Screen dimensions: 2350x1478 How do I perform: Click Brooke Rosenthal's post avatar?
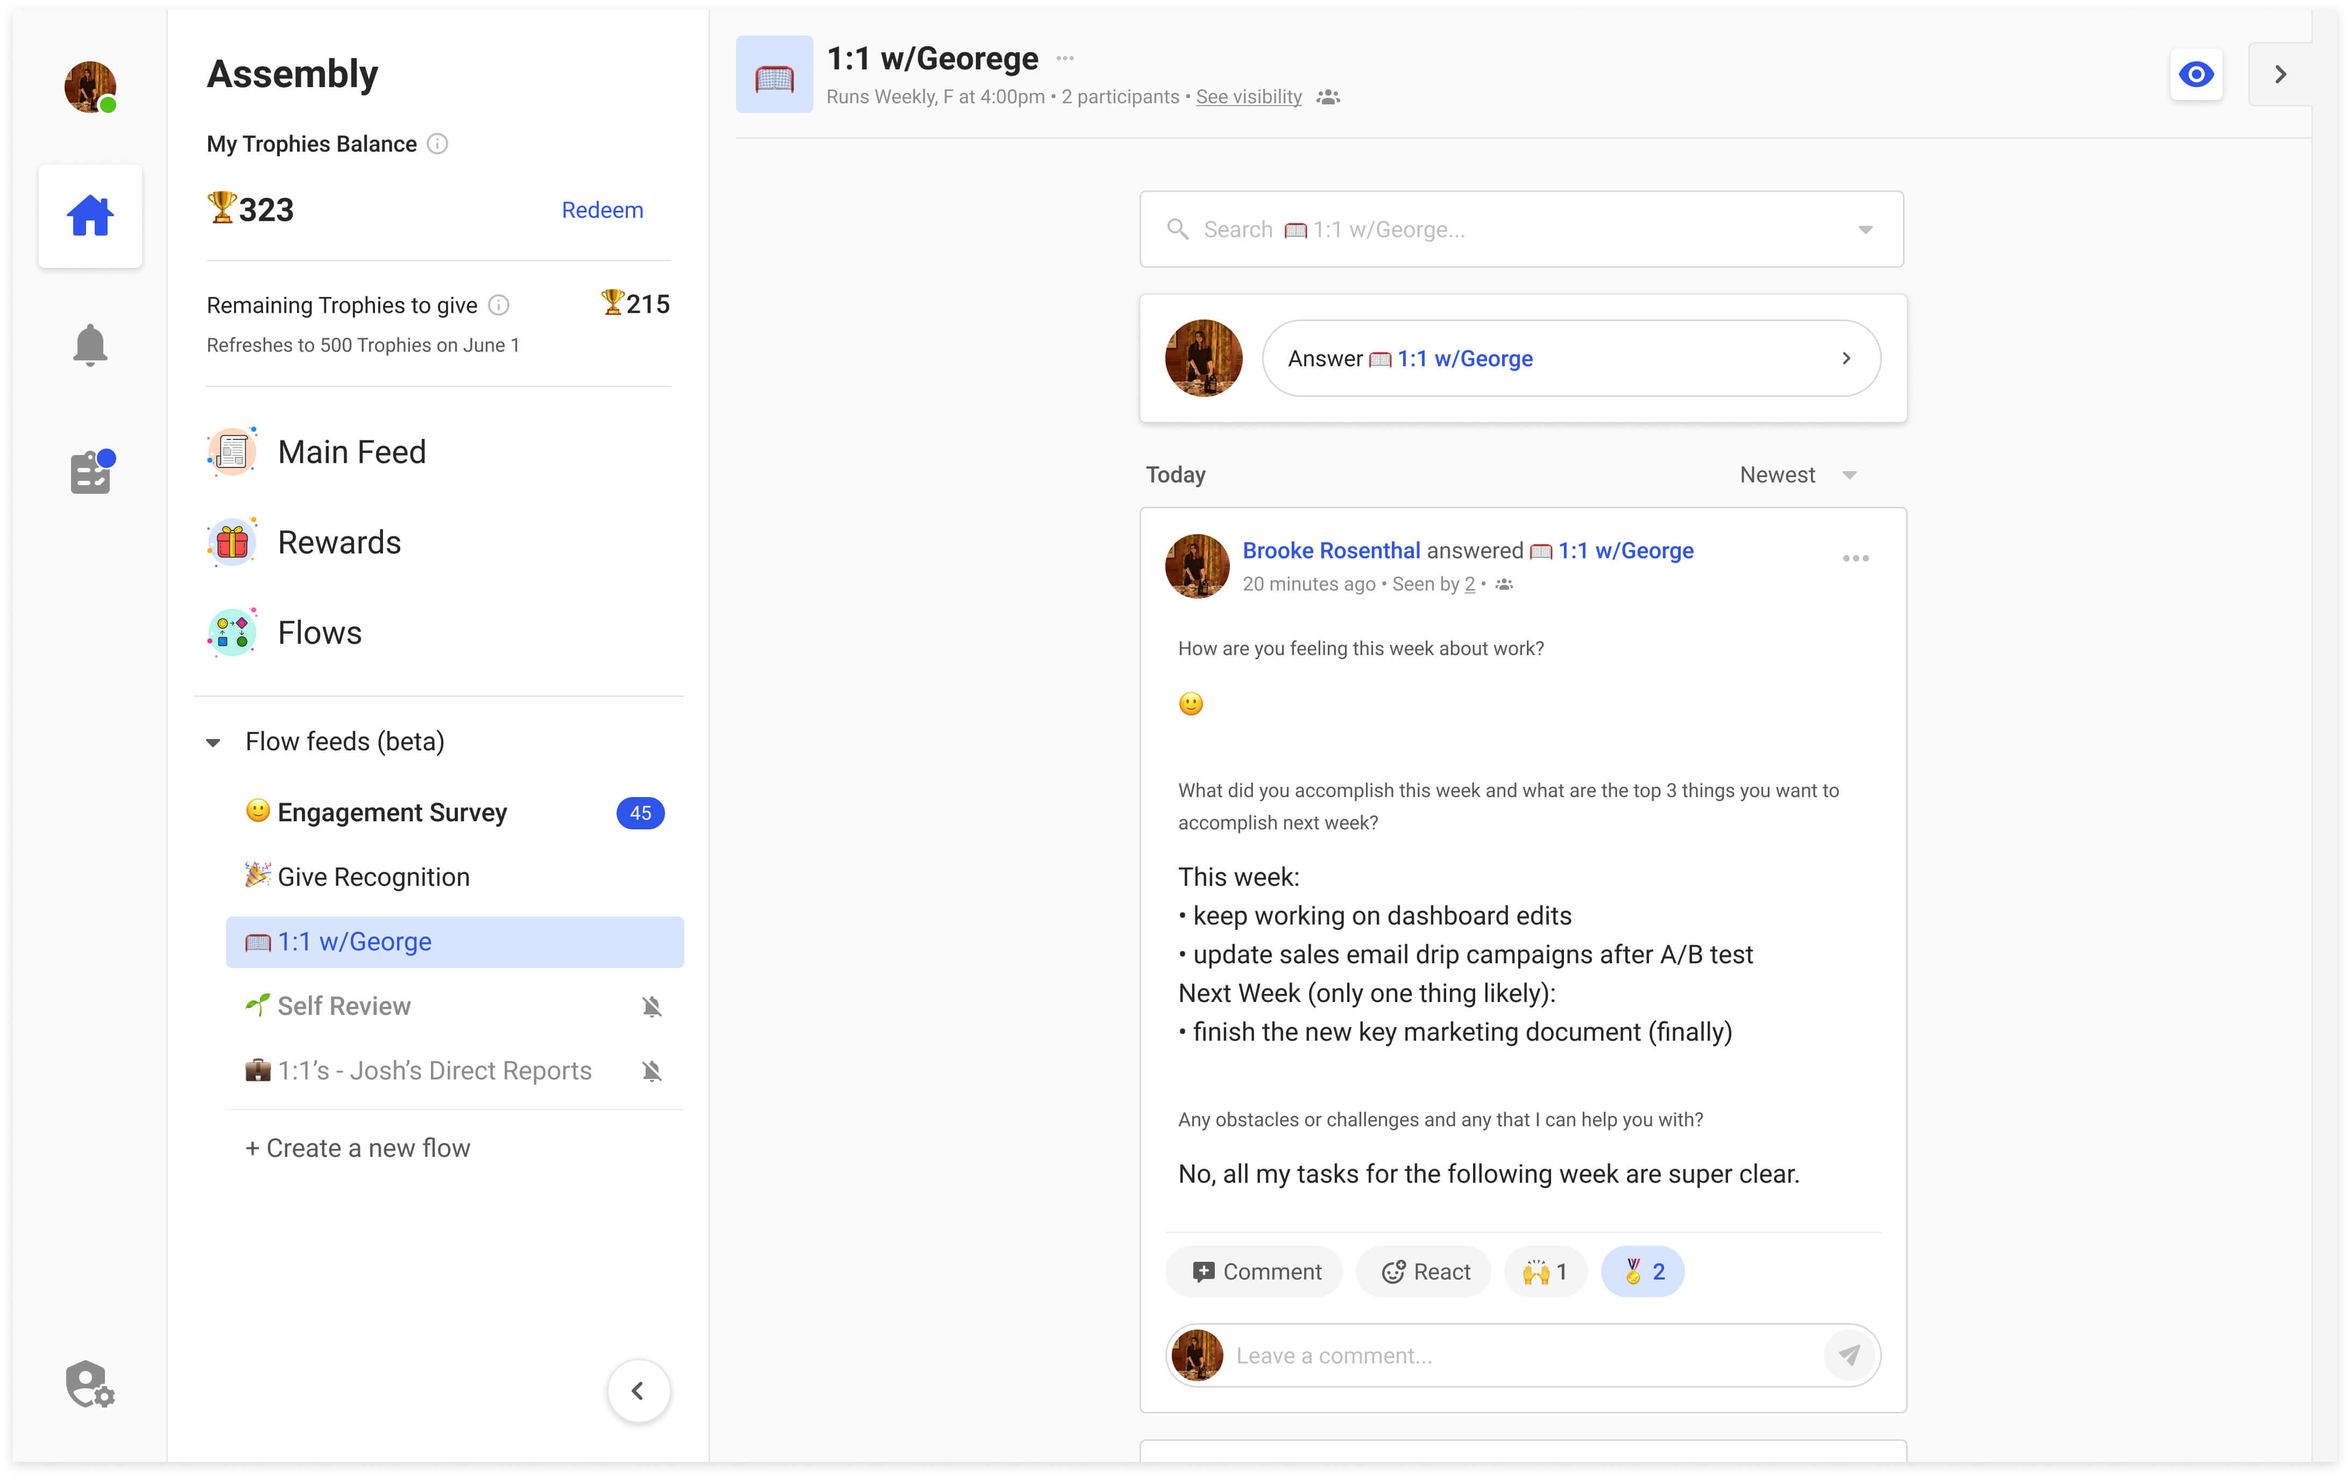[x=1197, y=566]
